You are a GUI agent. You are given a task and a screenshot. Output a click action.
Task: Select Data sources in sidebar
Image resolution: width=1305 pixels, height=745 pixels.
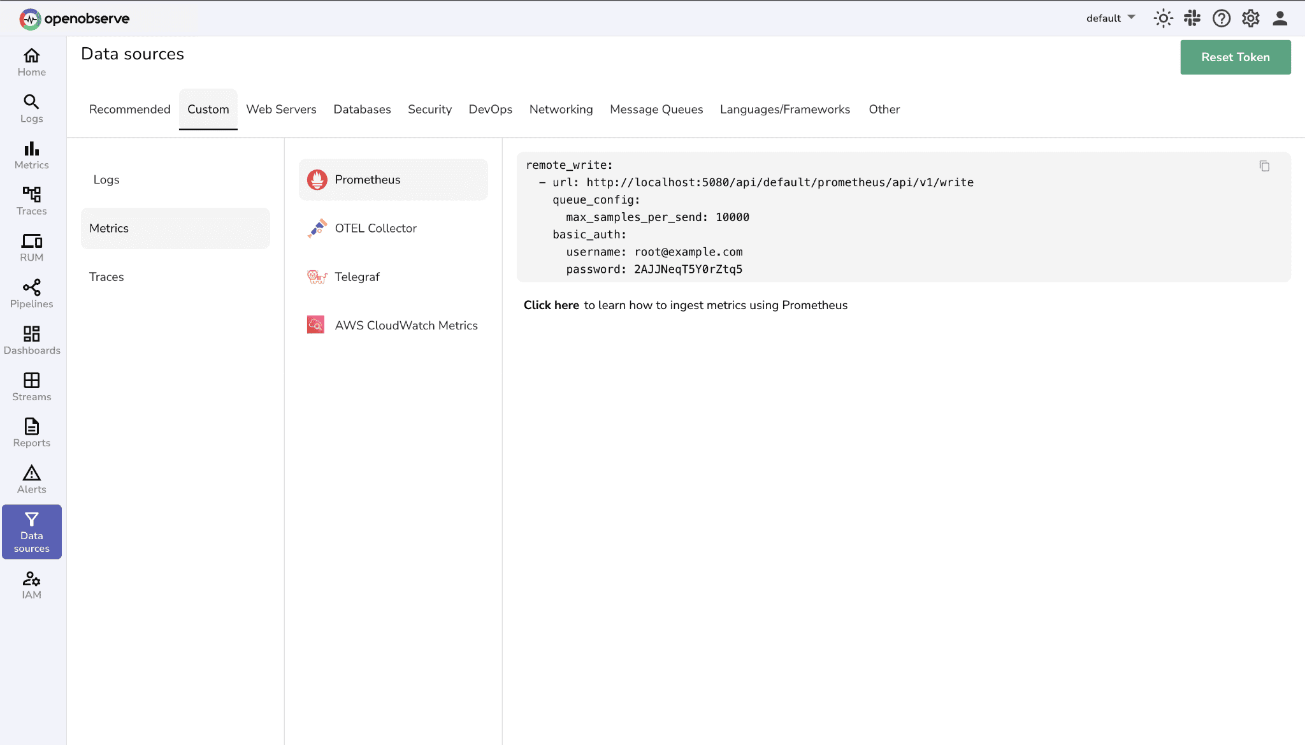32,532
